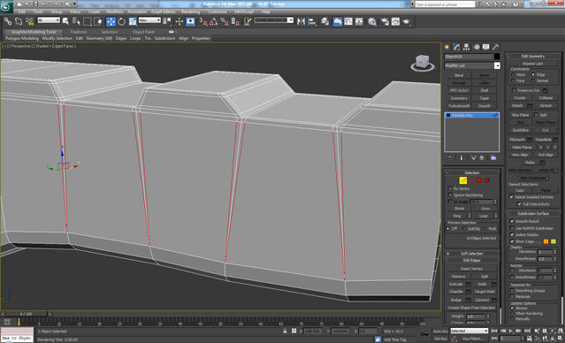Collapse the Edit Geometry rollout

(533, 56)
